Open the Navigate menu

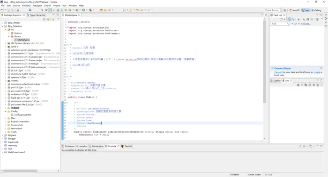(37, 6)
